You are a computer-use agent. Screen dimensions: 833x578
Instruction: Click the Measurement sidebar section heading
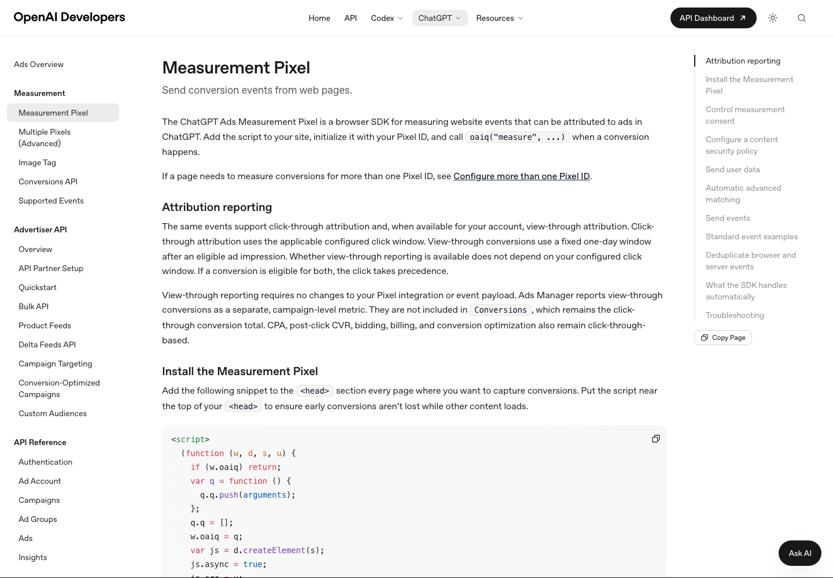[39, 93]
